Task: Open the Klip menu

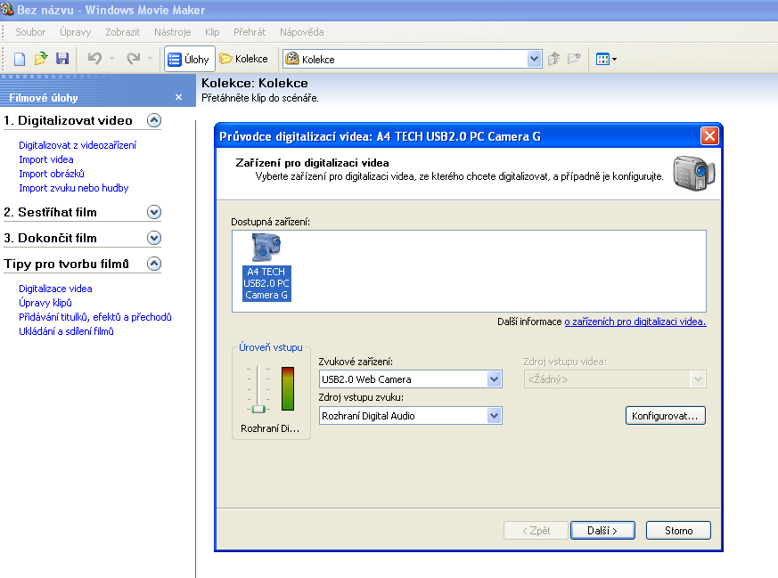Action: point(212,32)
